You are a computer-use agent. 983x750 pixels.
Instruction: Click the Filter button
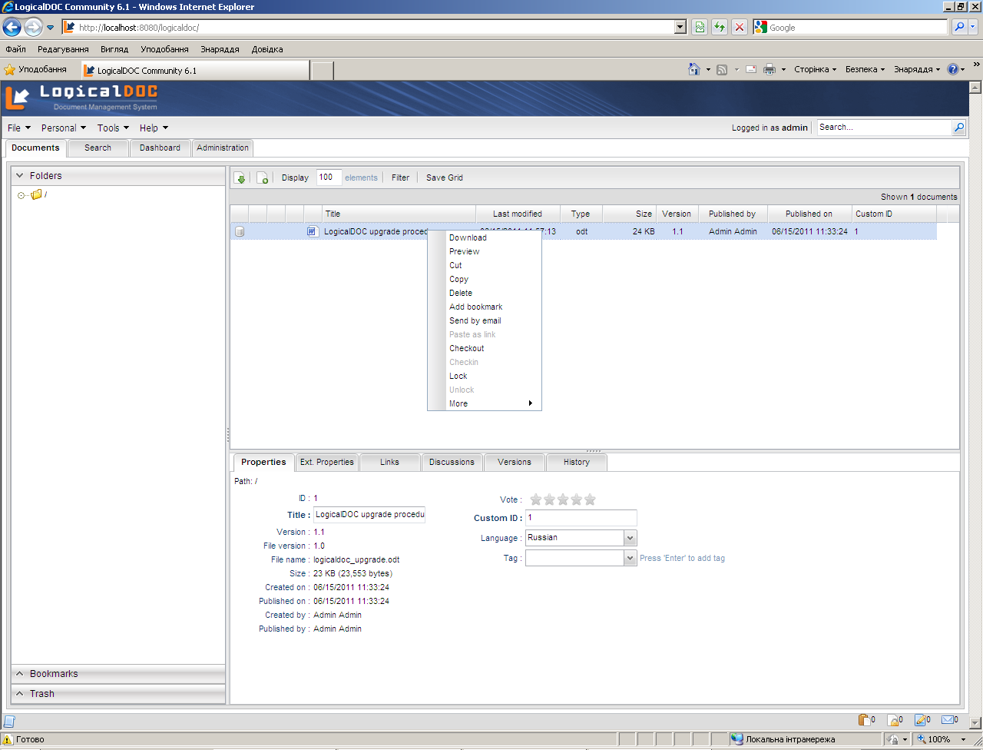401,178
